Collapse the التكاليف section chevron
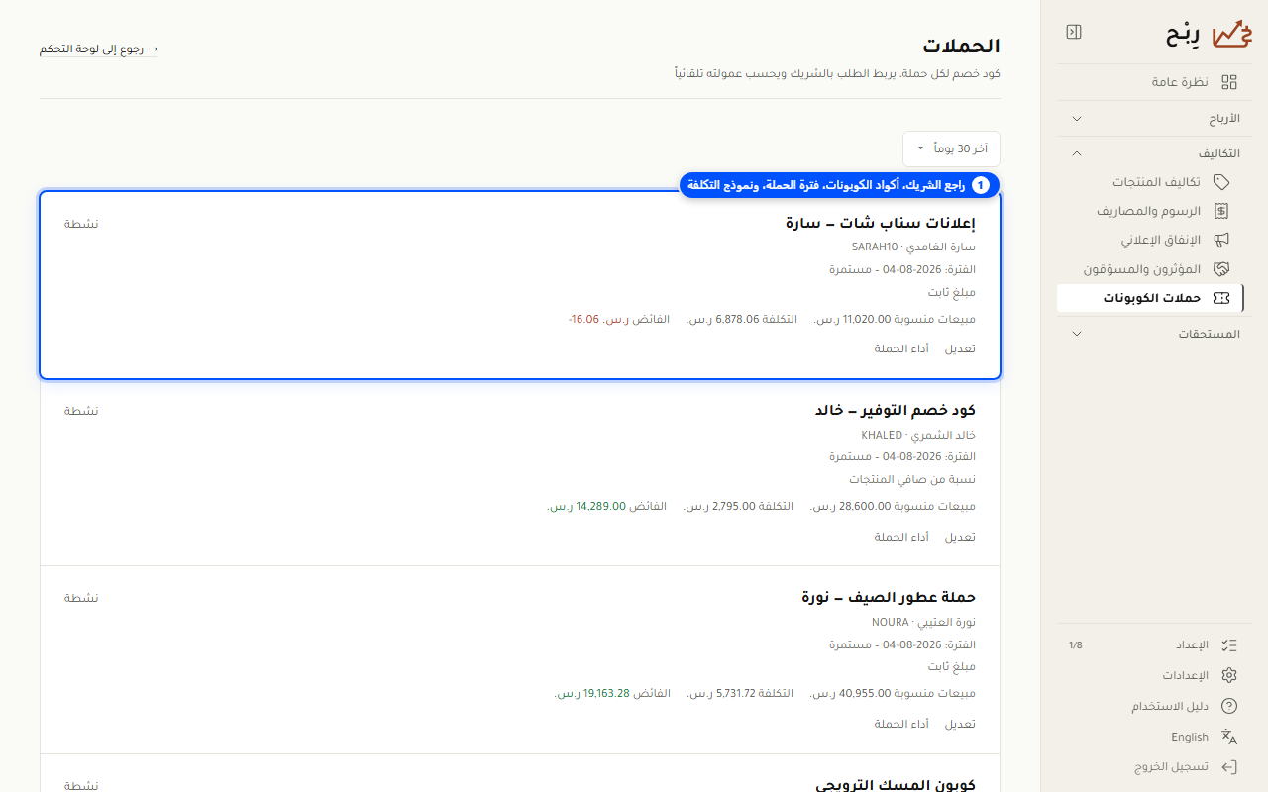Viewport: 1268px width, 792px height. click(1077, 153)
